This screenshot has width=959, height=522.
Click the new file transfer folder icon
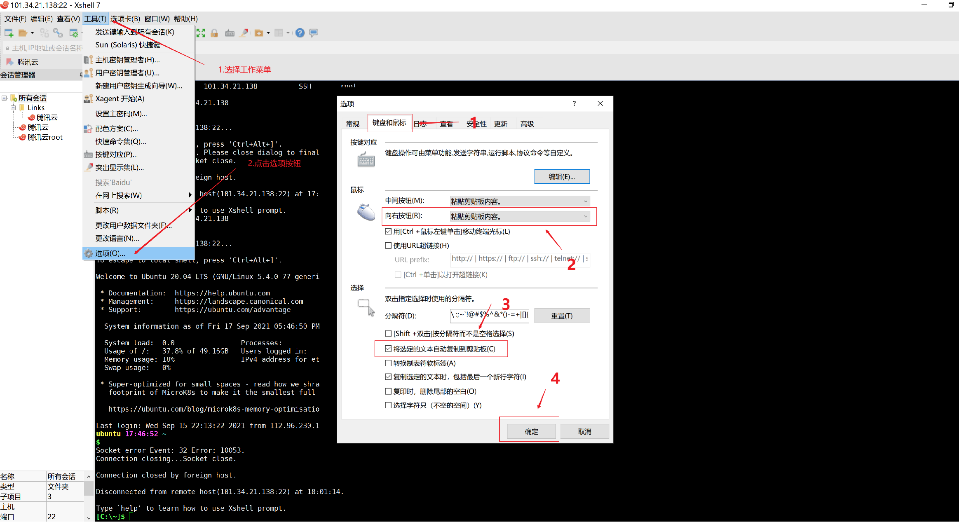(259, 33)
